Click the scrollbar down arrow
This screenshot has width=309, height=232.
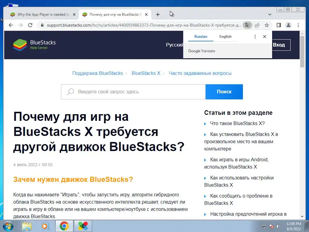coord(302,216)
